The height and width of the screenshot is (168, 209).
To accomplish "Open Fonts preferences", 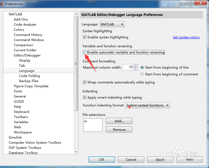I will 18,91.
